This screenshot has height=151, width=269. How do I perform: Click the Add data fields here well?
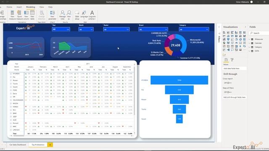[235, 68]
